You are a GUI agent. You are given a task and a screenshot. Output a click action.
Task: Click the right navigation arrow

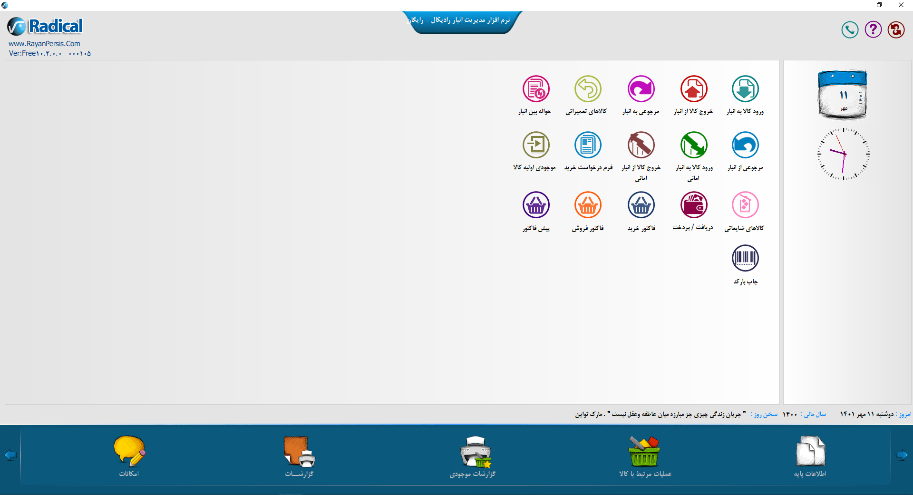(902, 455)
